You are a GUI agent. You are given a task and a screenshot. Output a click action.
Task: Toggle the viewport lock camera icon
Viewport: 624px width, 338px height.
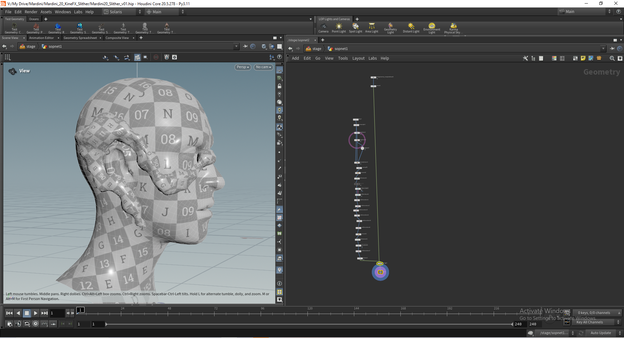(279, 86)
